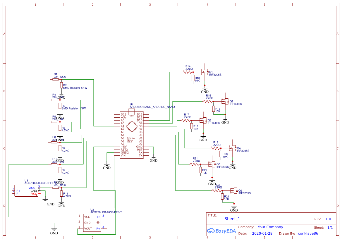Image resolution: width=342 pixels, height=242 pixels.
Task: Click the conklave86 drawn-by name
Action: pos(308,233)
